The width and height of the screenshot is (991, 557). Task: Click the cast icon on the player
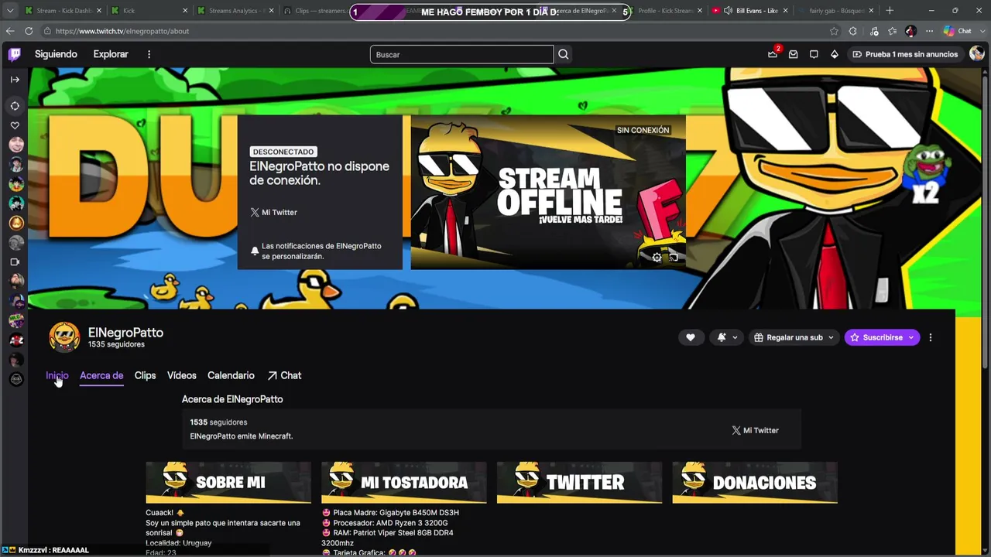(x=674, y=258)
